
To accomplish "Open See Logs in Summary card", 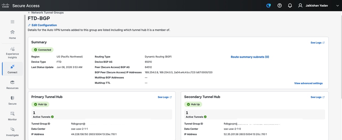I will 317,43.
